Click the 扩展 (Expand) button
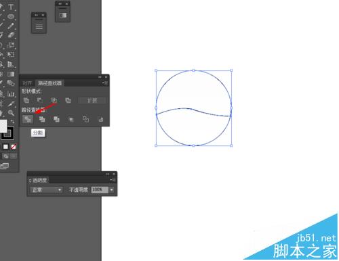This screenshot has height=261, width=339. point(92,100)
